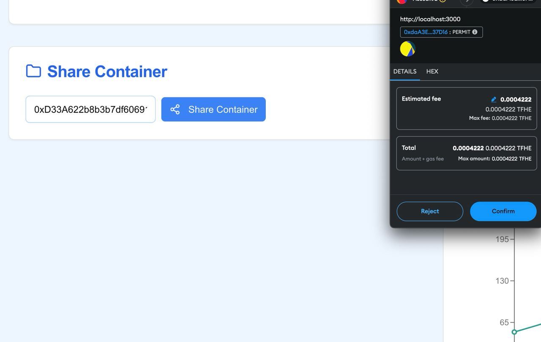The height and width of the screenshot is (342, 541).
Task: Click the share icon in Share Container button
Action: [x=175, y=109]
